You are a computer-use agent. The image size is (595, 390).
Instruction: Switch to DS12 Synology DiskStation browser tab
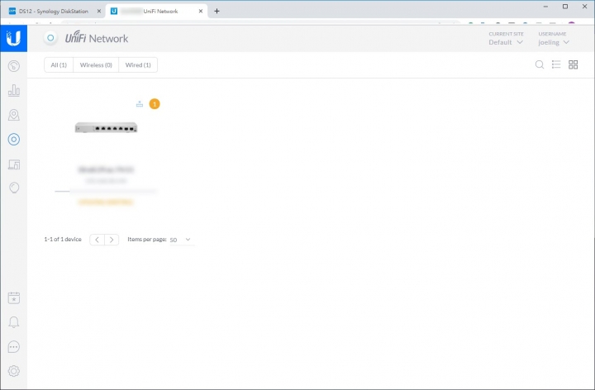point(53,12)
